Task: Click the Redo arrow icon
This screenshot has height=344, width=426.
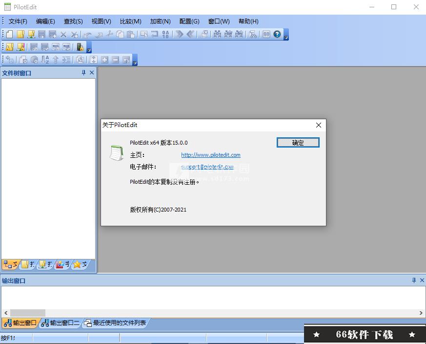Action: tap(99, 35)
